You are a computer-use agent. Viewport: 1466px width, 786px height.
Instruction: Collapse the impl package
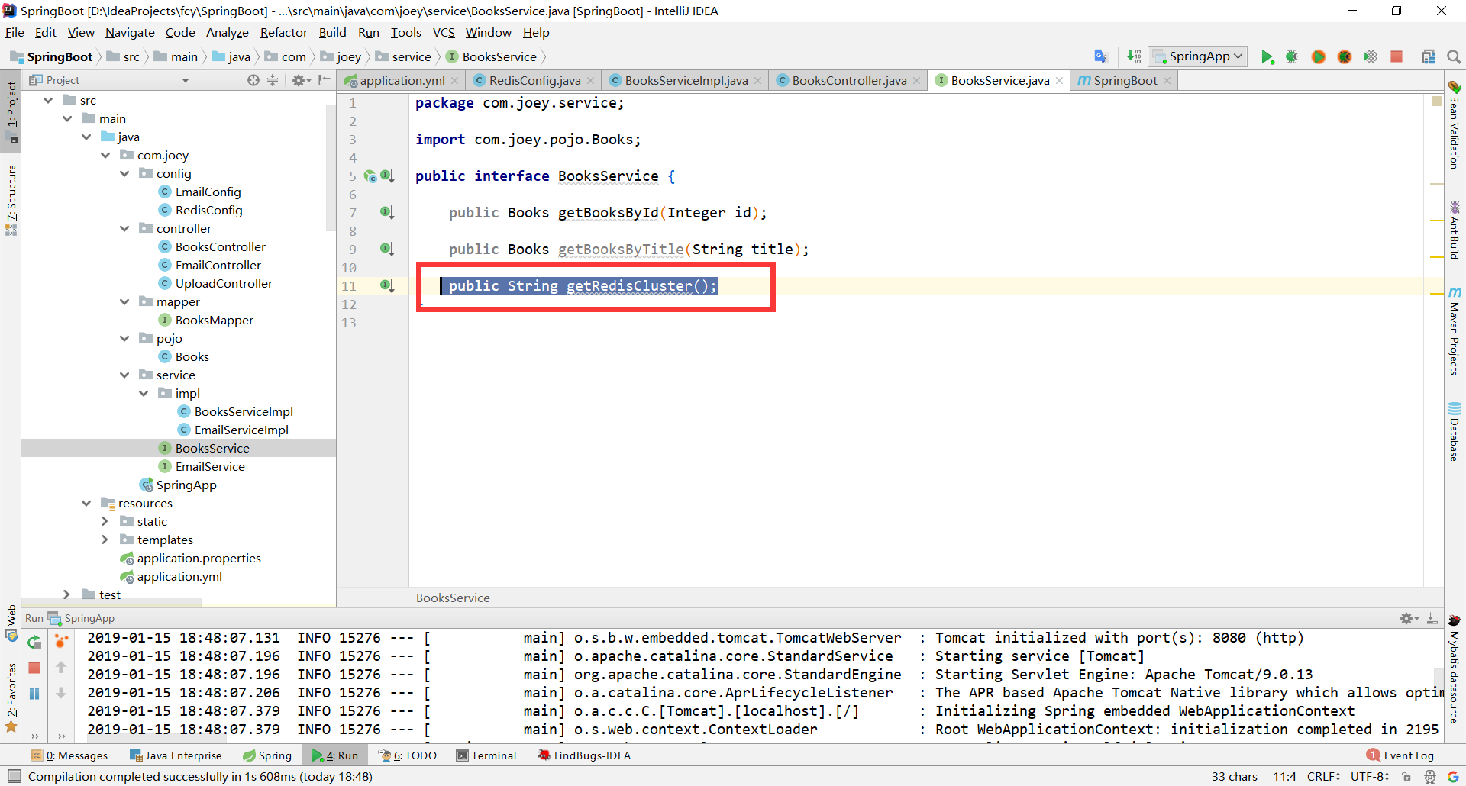[x=144, y=393]
